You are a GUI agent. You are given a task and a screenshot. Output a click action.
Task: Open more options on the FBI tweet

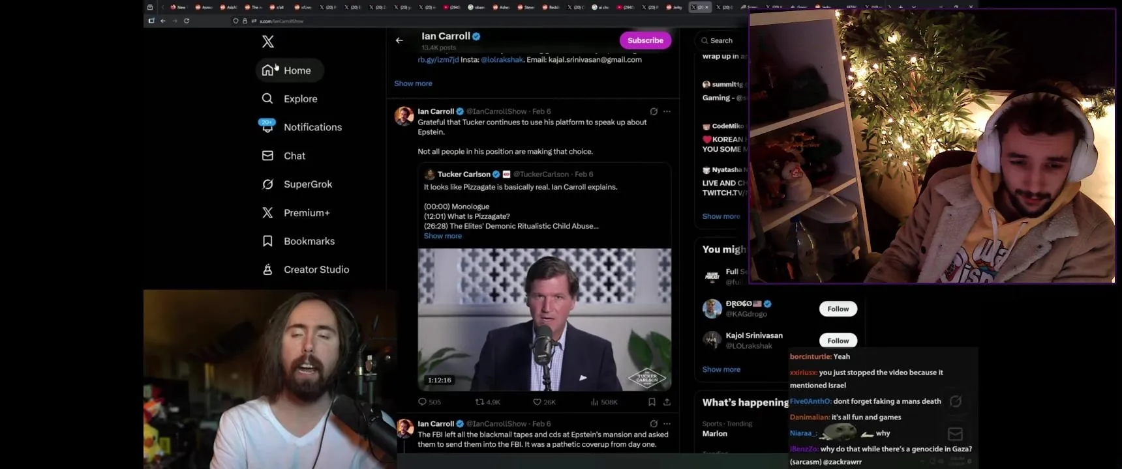(667, 423)
